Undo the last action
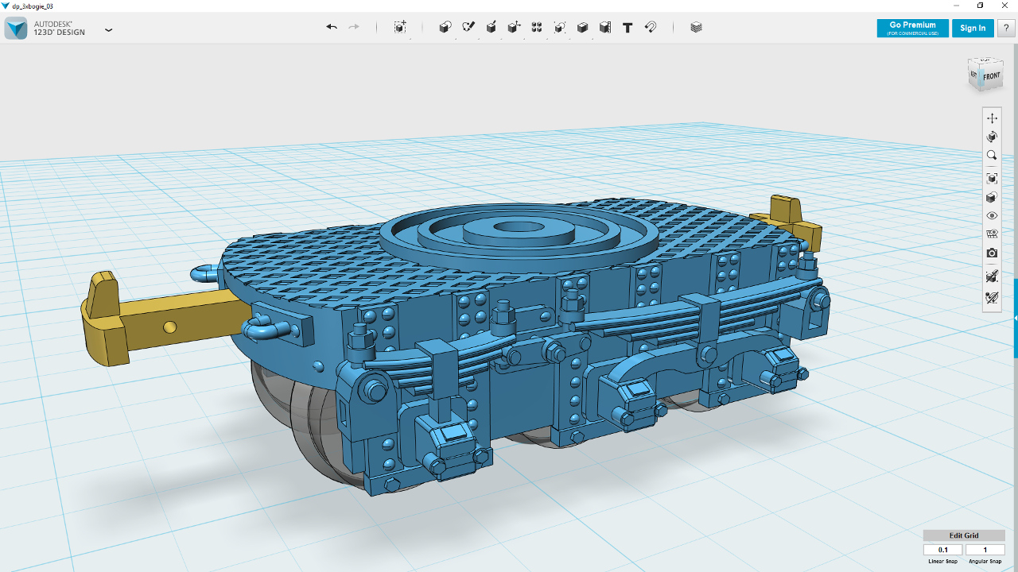This screenshot has height=572, width=1018. [x=332, y=27]
